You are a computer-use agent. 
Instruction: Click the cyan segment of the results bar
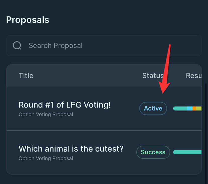tap(189, 108)
